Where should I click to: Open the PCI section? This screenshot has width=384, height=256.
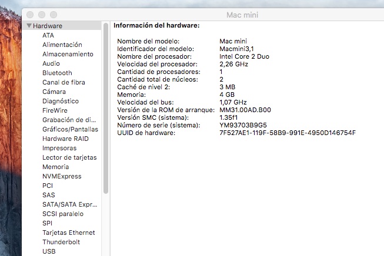pyautogui.click(x=48, y=186)
